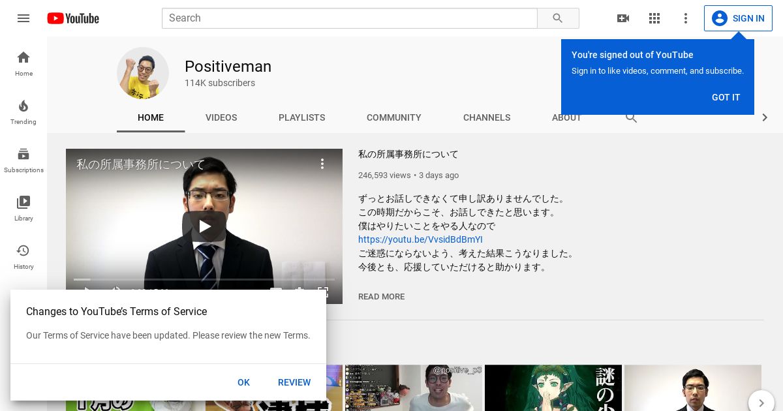
Task: Open the green-haired anime character thumbnail
Action: 553,388
